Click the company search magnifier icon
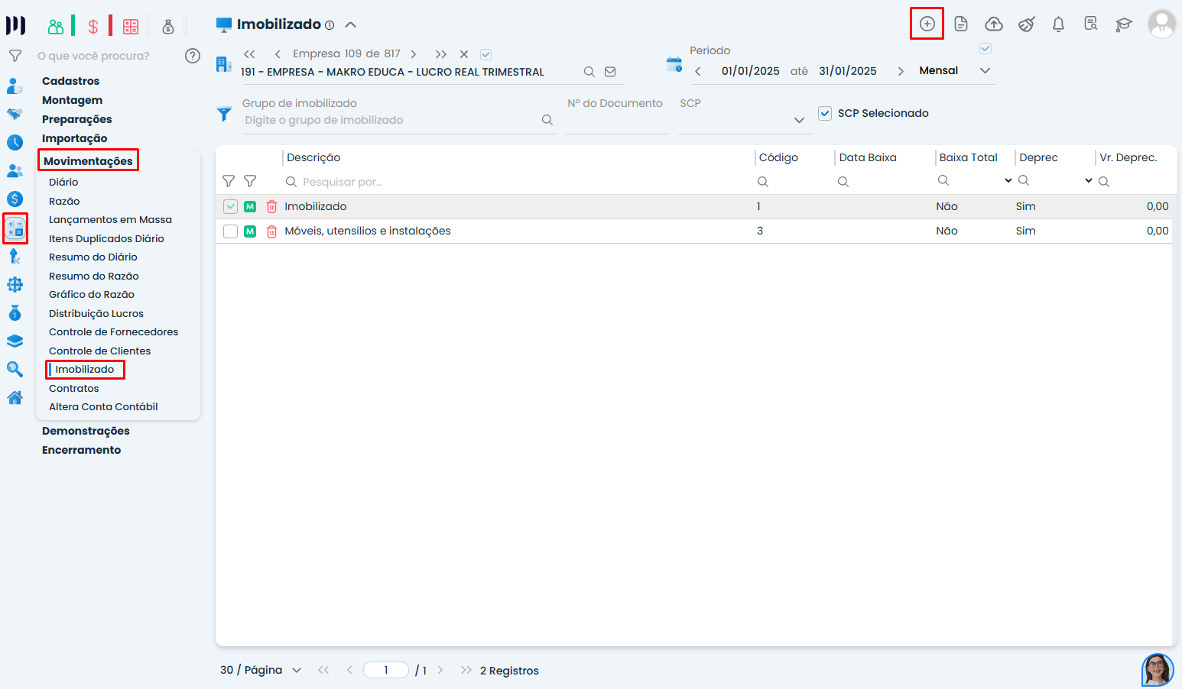Viewport: 1182px width, 689px height. [x=589, y=72]
